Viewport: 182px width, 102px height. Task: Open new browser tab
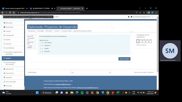[x=87, y=8]
